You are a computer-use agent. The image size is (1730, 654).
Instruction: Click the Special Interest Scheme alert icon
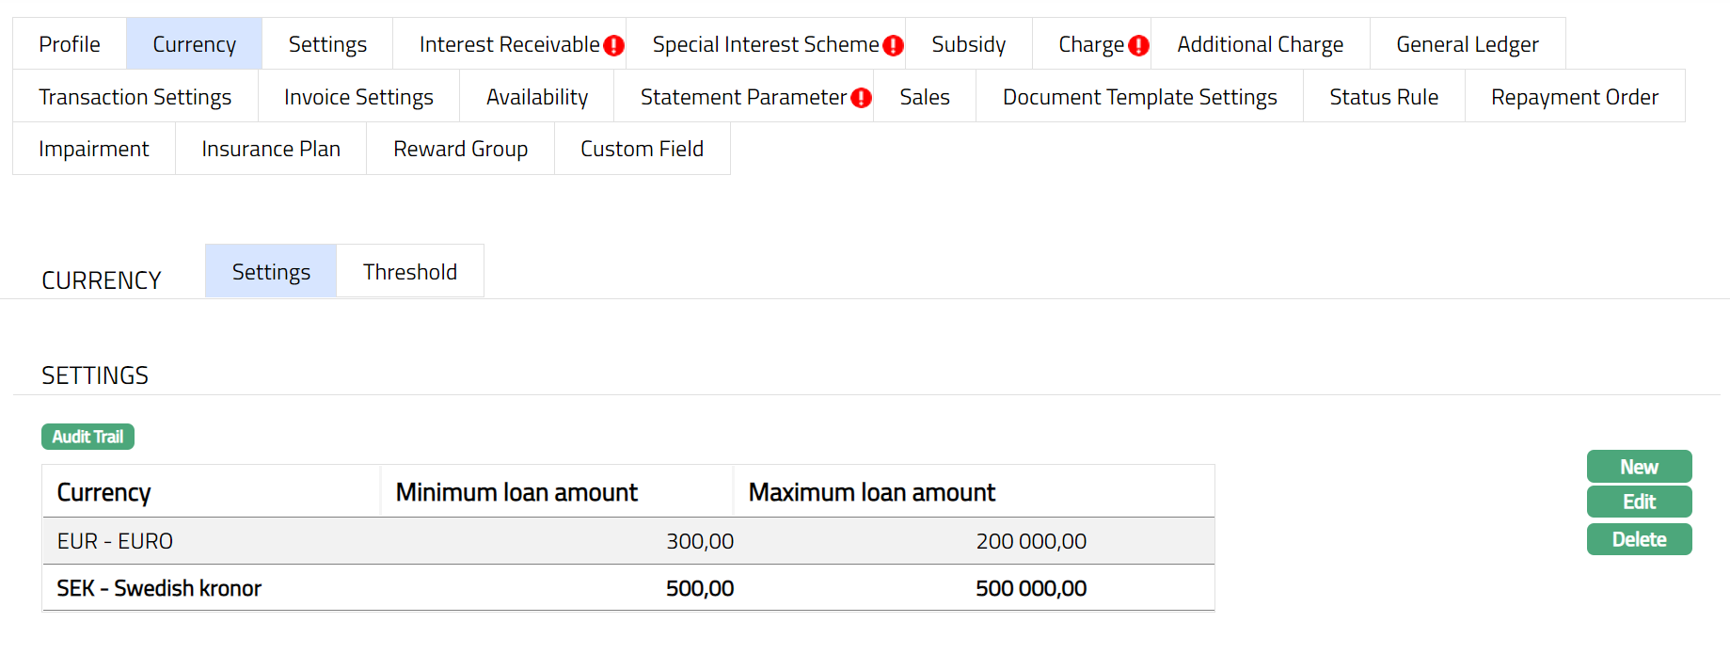[x=893, y=45]
